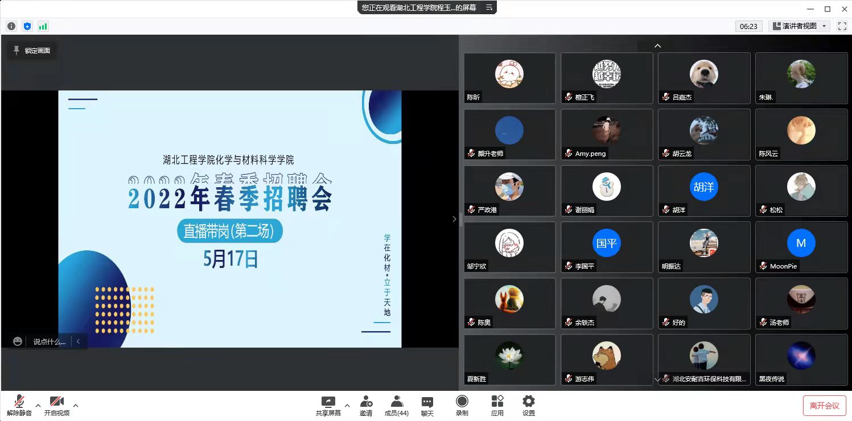Unmute microphone (解除静音)
Image resolution: width=852 pixels, height=421 pixels.
tap(19, 402)
